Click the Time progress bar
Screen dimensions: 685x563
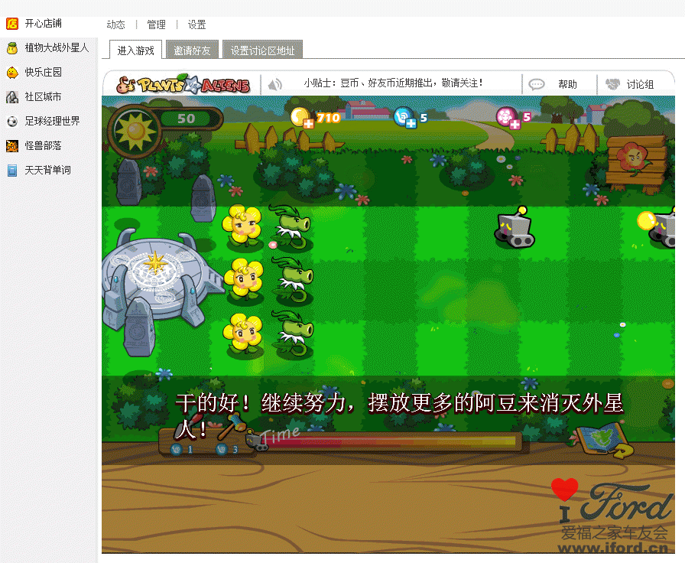click(x=389, y=441)
